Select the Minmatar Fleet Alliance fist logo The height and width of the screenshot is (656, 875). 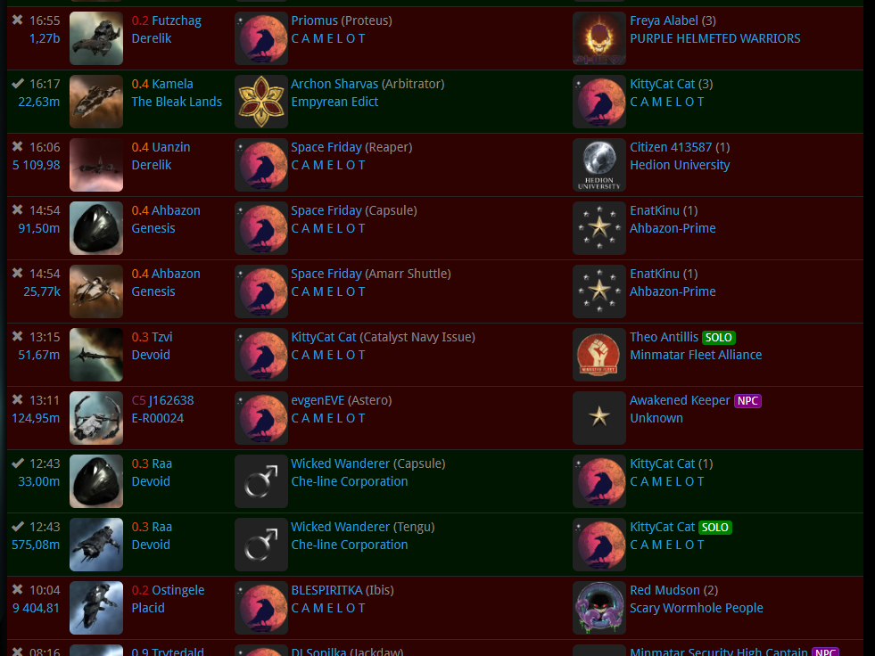click(599, 355)
